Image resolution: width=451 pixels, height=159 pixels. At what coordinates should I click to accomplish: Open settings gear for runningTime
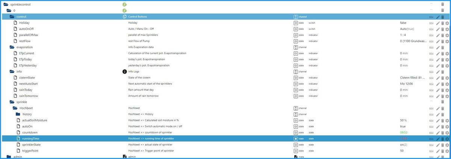(x=447, y=139)
